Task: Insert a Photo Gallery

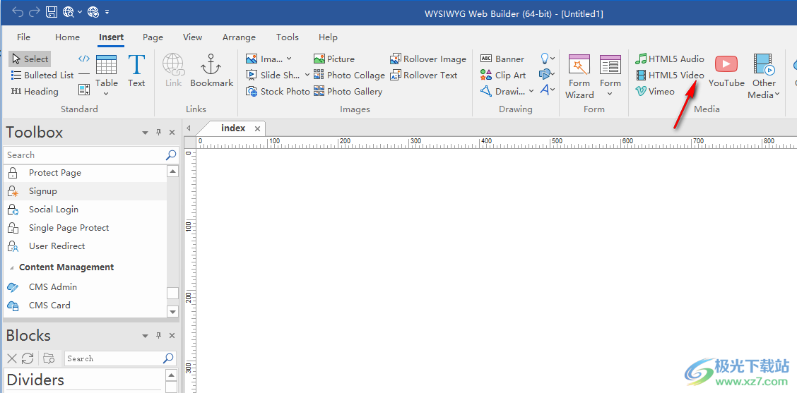Action: [348, 92]
